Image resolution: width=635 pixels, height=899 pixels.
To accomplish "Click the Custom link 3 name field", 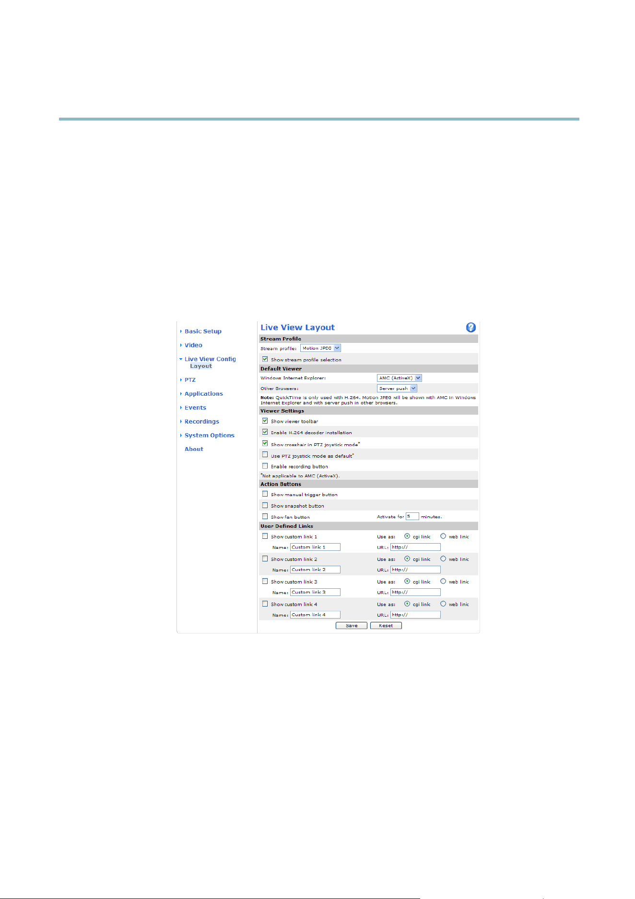I will point(315,592).
